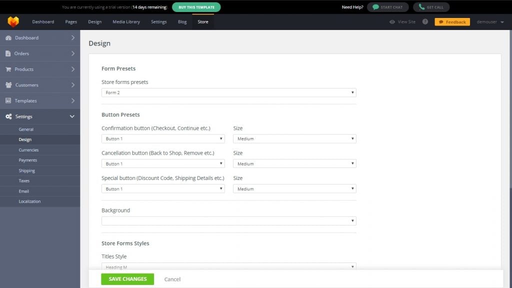512x288 pixels.
Task: Open the Store forms presets dropdown
Action: (228, 92)
